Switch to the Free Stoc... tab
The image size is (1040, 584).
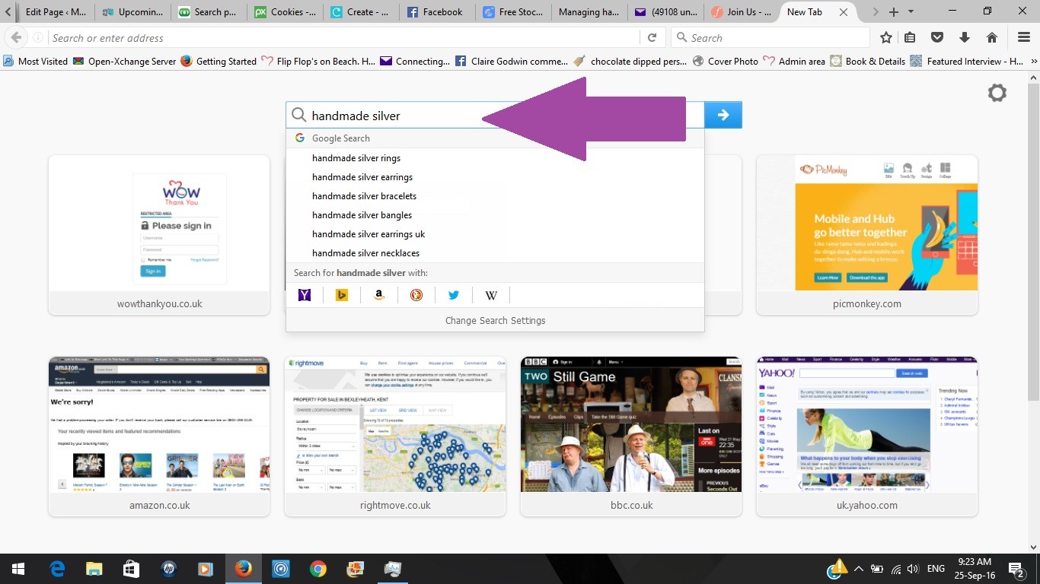pyautogui.click(x=513, y=12)
